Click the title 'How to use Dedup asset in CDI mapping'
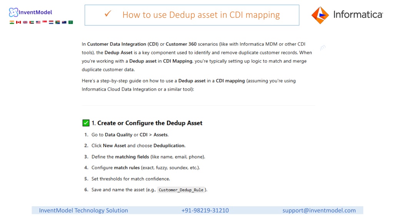The image size is (394, 222). 201,15
